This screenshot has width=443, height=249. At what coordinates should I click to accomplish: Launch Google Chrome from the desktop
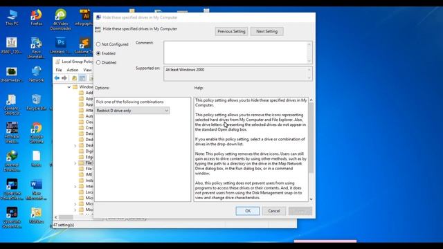(x=37, y=133)
